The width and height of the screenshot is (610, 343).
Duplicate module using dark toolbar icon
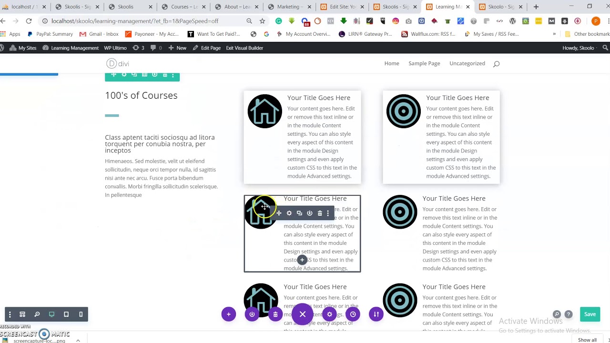coord(299,213)
